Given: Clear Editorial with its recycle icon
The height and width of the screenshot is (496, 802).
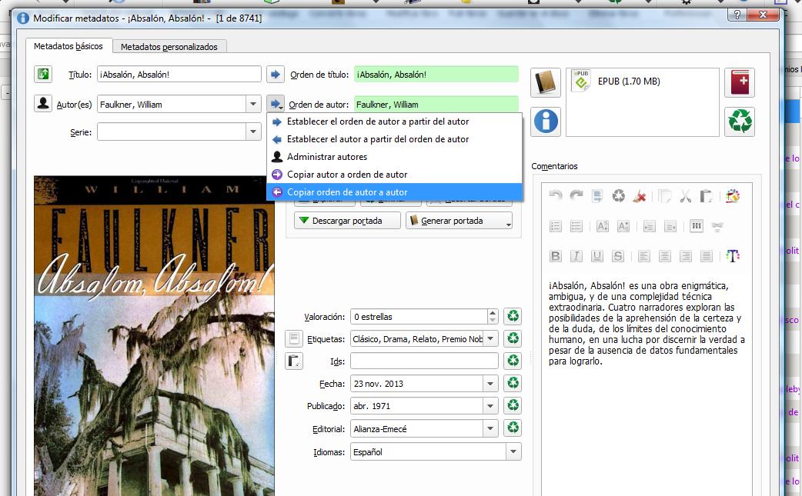Looking at the screenshot, I should click(x=513, y=428).
